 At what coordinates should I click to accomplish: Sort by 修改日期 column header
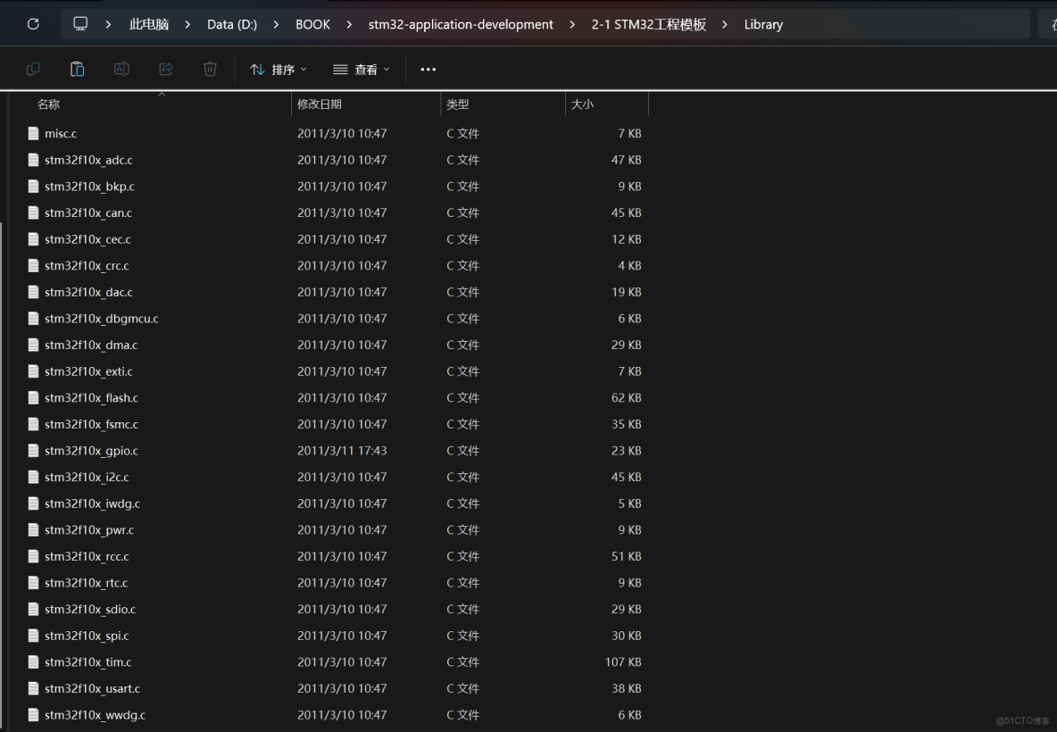[320, 104]
